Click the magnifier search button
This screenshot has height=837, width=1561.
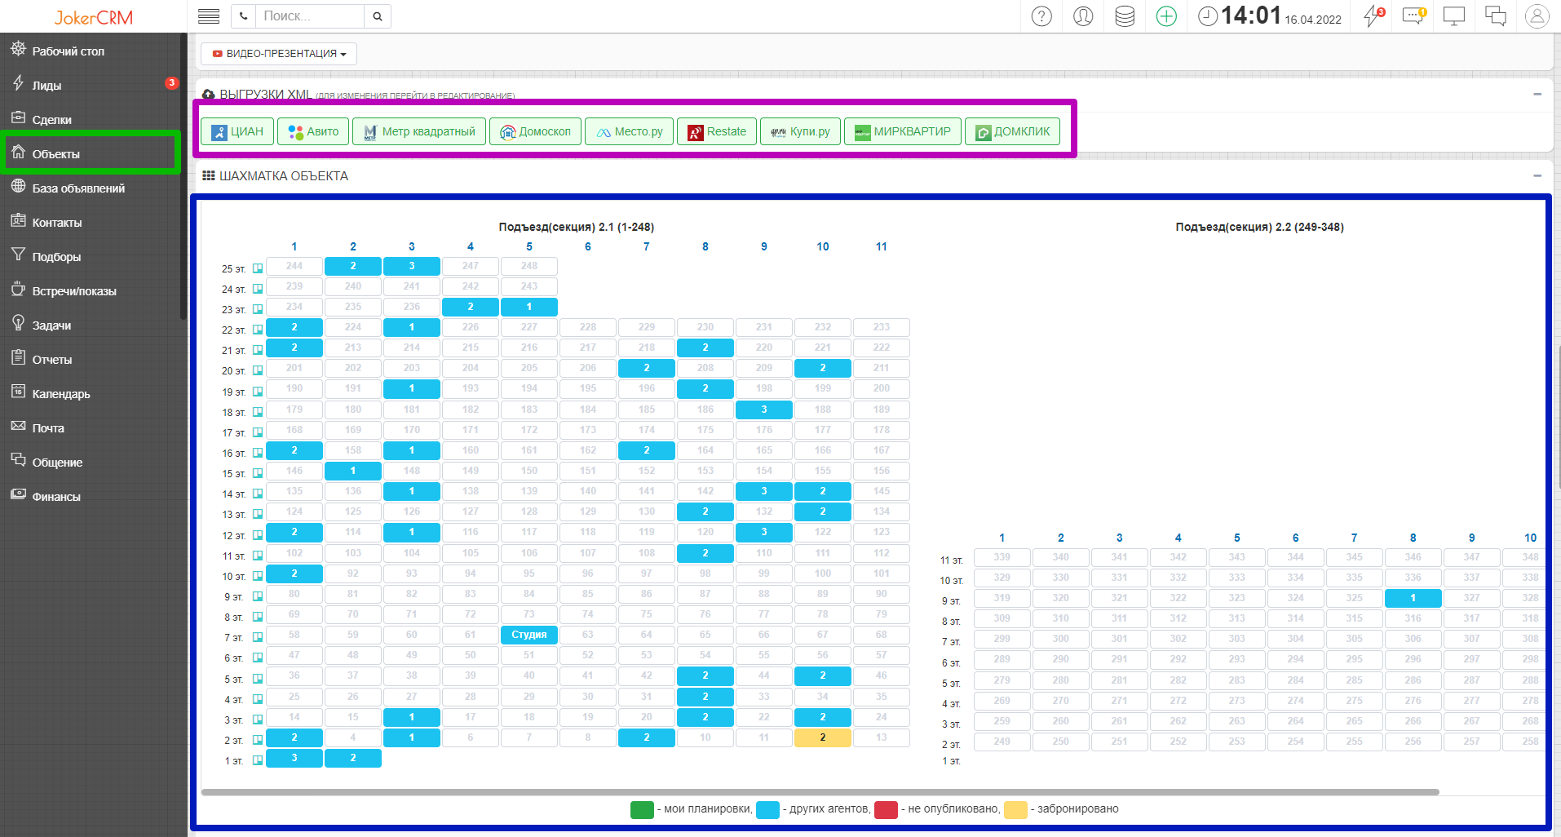click(x=378, y=16)
